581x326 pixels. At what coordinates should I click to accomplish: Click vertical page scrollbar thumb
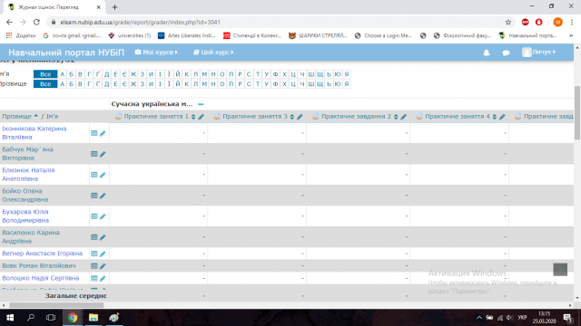[x=577, y=112]
